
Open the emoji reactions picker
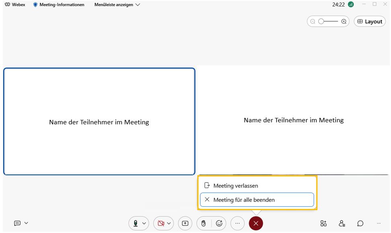click(x=219, y=223)
